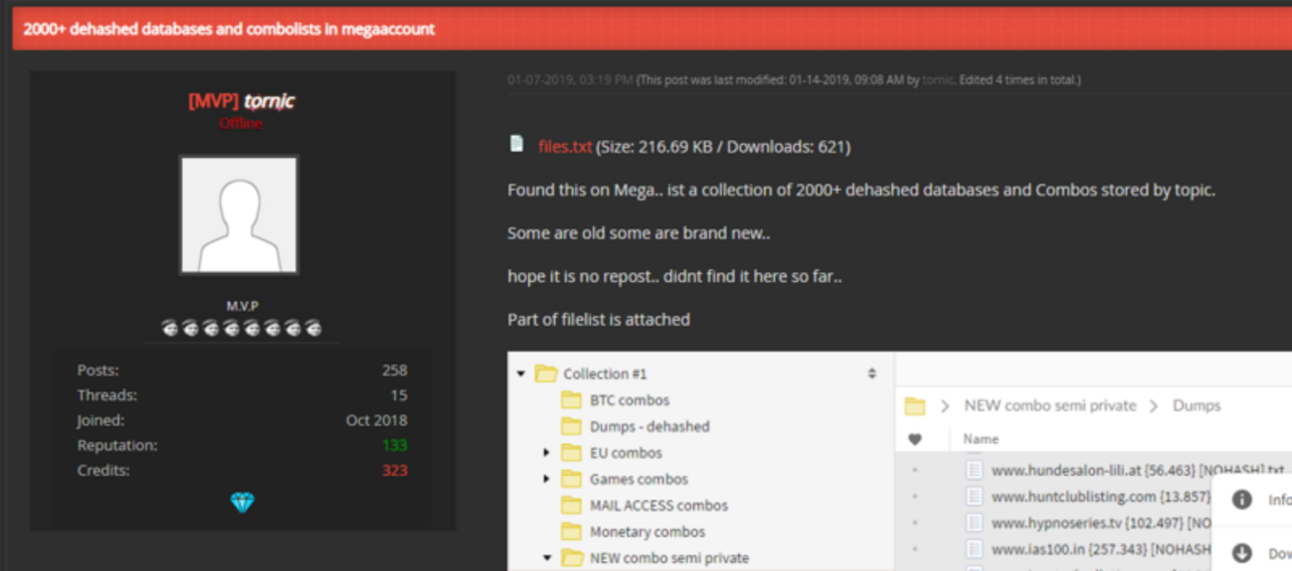Open tornic link in the edit note
This screenshot has height=571, width=1292.
[x=938, y=79]
